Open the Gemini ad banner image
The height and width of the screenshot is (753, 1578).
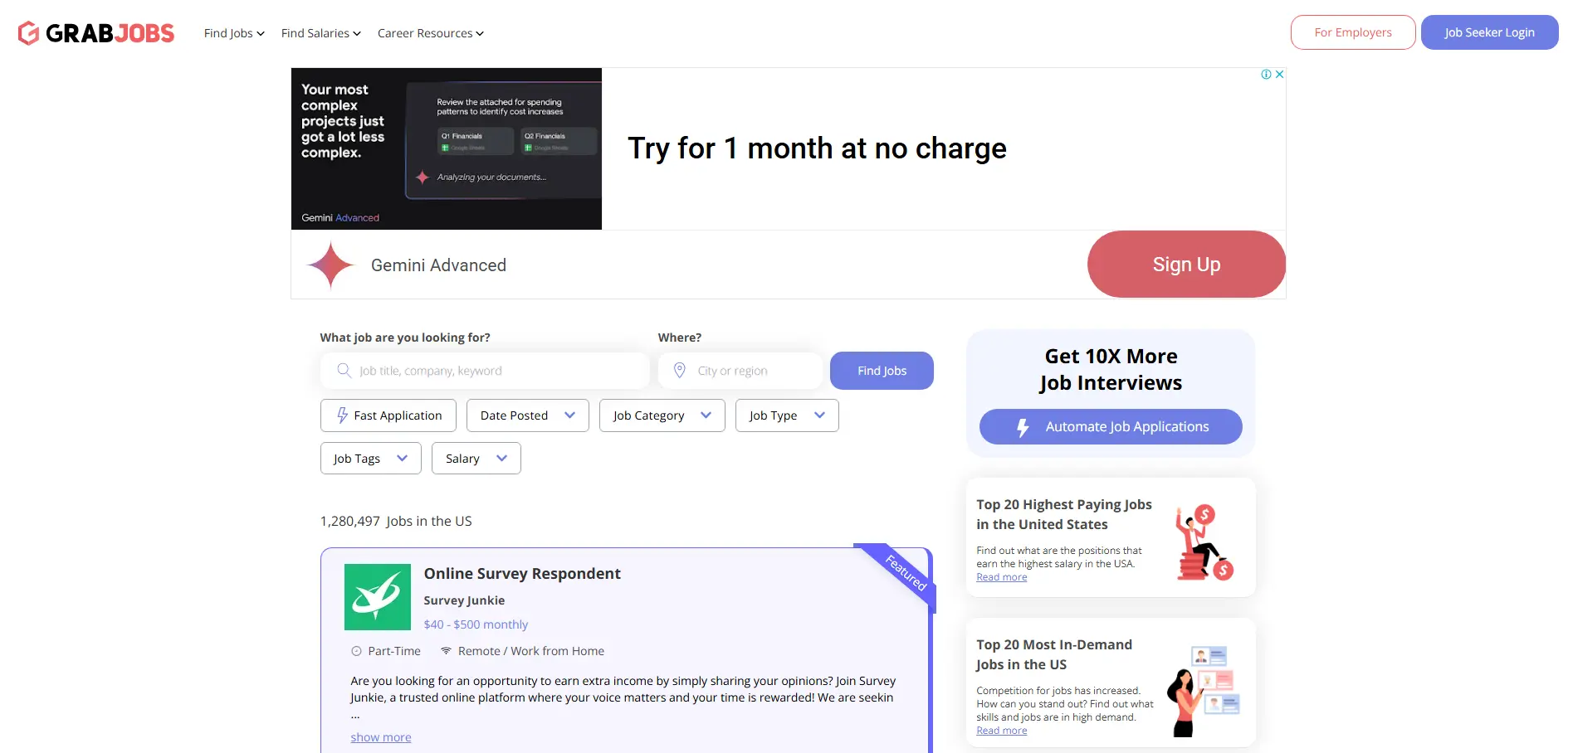click(x=447, y=148)
